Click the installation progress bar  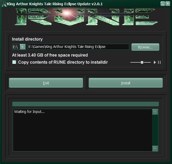[x=85, y=104]
